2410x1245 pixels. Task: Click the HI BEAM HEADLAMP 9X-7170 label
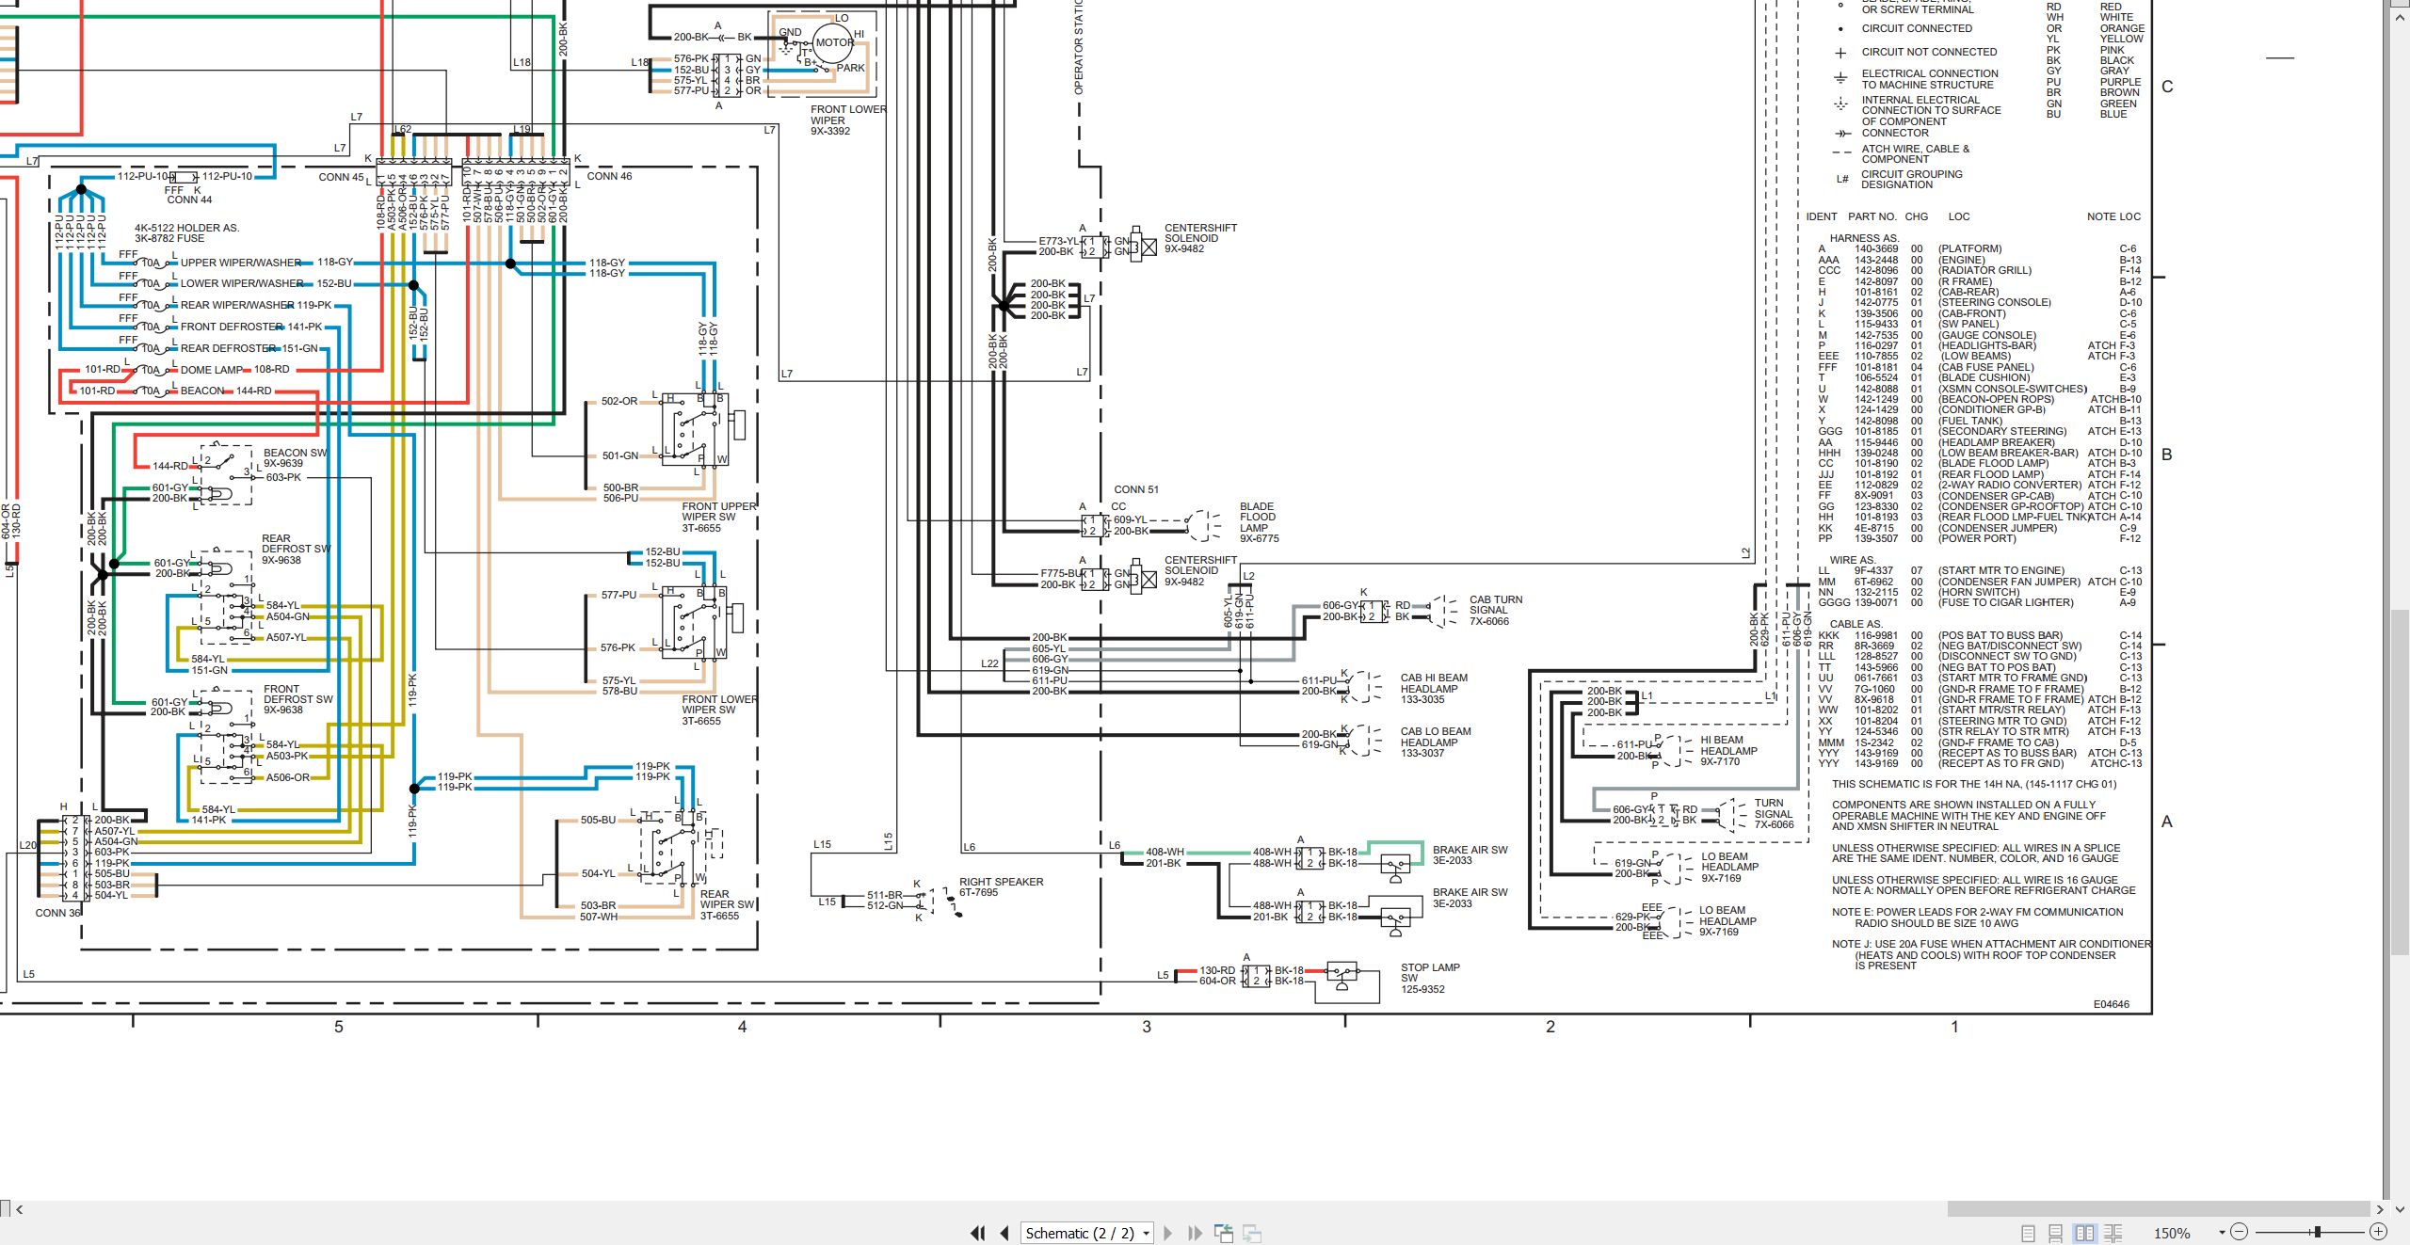[x=1727, y=750]
